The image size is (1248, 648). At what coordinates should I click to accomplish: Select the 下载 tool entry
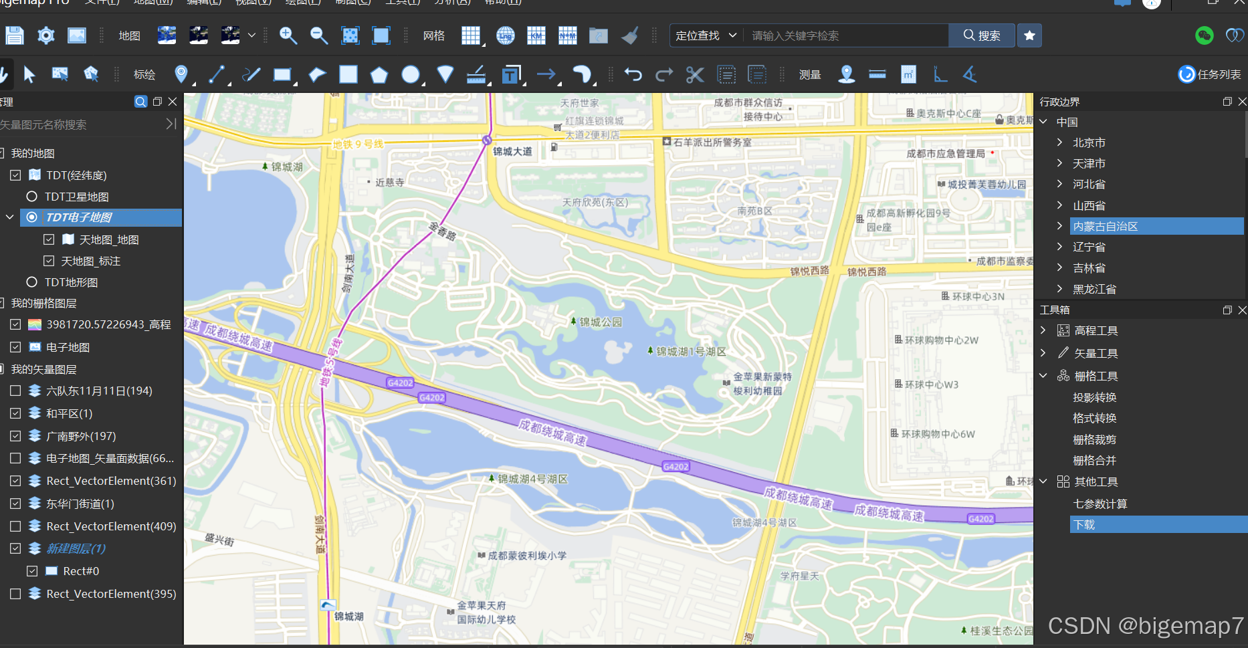(x=1158, y=524)
